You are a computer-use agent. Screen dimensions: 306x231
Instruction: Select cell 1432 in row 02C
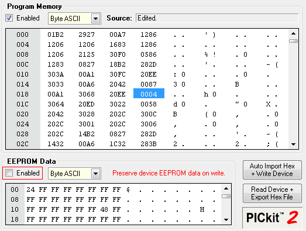click(x=56, y=144)
